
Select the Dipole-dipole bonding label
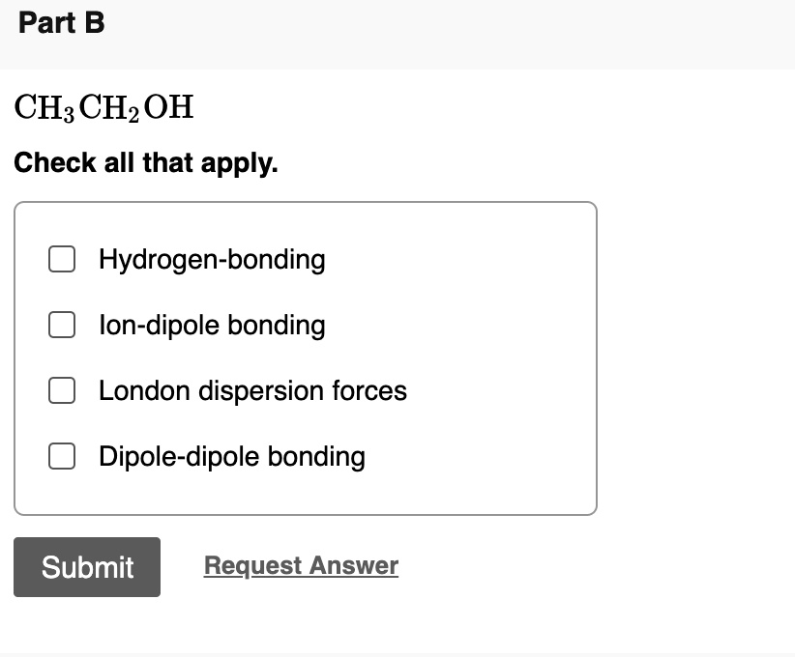tap(230, 456)
